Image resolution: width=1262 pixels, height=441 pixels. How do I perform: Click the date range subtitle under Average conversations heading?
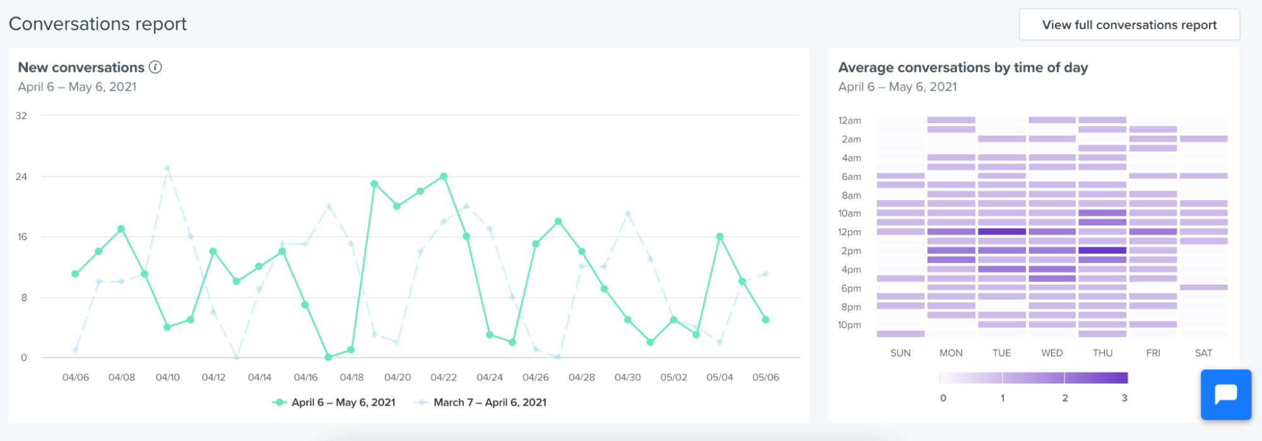pyautogui.click(x=898, y=87)
